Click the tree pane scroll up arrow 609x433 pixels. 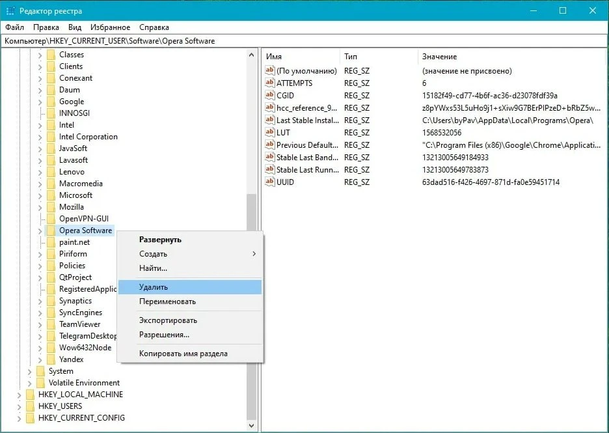pos(251,55)
